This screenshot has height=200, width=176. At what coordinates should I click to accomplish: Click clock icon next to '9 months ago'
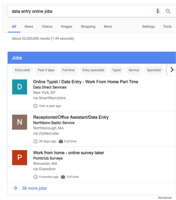(x=36, y=177)
